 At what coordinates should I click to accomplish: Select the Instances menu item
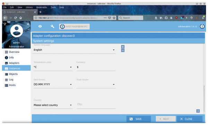[x=16, y=68]
